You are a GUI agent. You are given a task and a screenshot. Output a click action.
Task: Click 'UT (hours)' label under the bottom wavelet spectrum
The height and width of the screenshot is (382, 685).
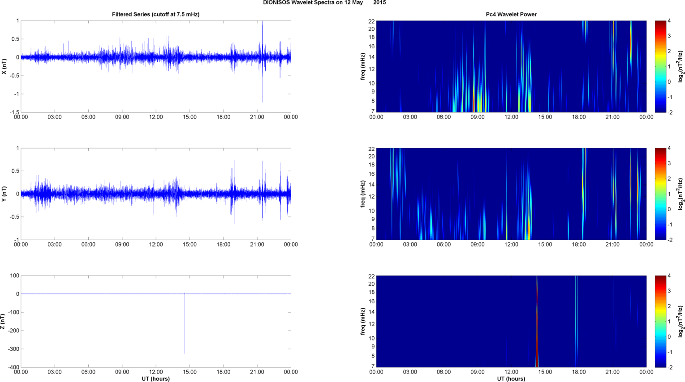click(x=511, y=379)
